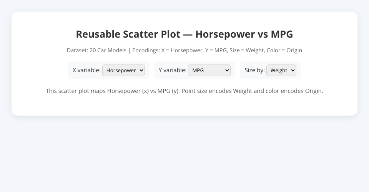369x192 pixels.
Task: Click the word "Encodings:" in the subtitle
Action: click(x=146, y=50)
